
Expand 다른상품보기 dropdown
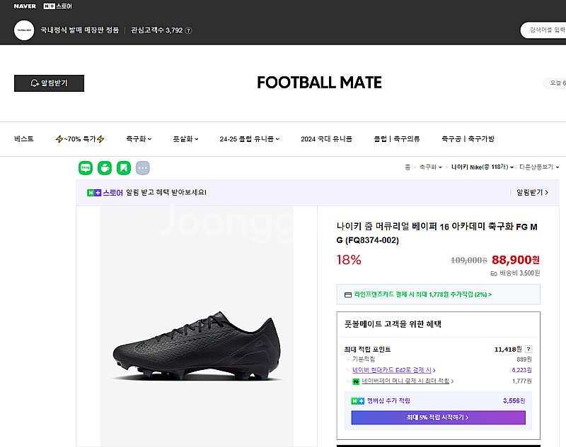point(539,167)
